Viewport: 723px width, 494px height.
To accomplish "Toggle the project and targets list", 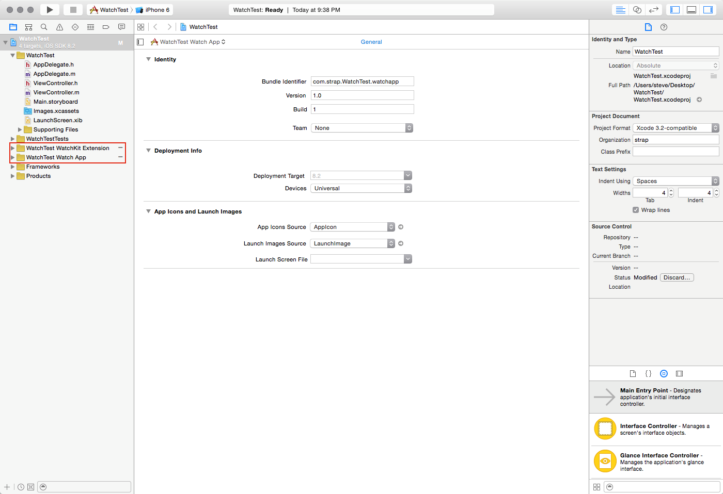I will [x=140, y=42].
